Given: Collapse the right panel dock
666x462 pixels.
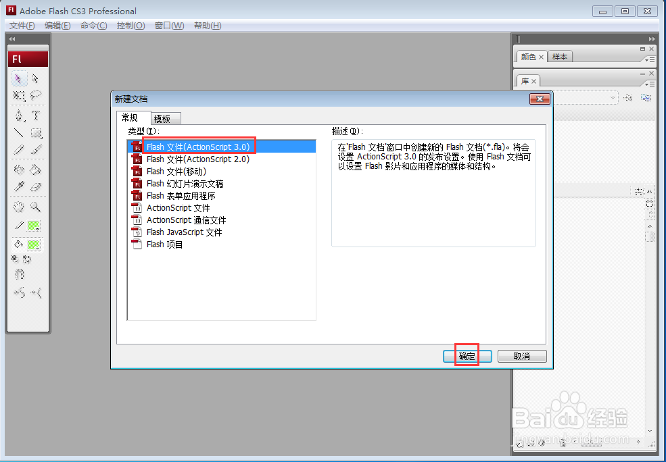Looking at the screenshot, I should 652,39.
